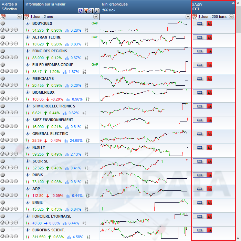This screenshot has width=241, height=241.
Task: Open the info icon for ALTRAN TECHN.
Action: click(x=28, y=37)
